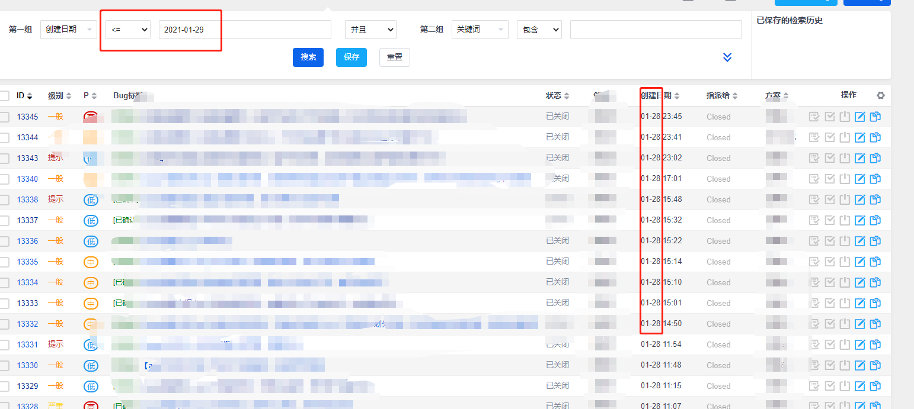
Task: Click the 低 priority badge of bug 13338
Action: (91, 199)
